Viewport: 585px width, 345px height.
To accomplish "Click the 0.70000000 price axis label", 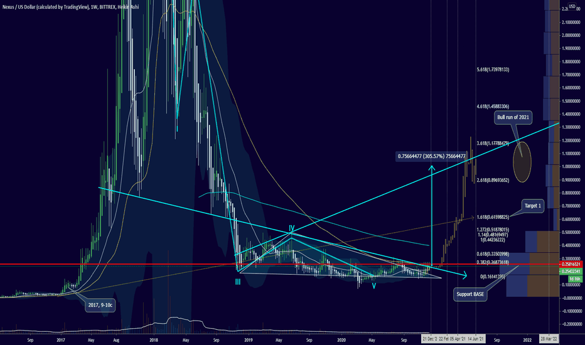I will pyautogui.click(x=571, y=206).
